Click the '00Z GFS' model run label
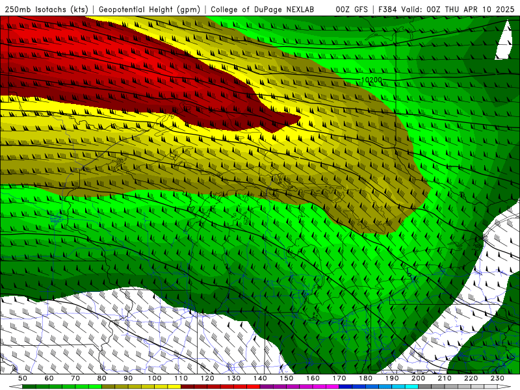The width and height of the screenshot is (520, 390). (352, 10)
